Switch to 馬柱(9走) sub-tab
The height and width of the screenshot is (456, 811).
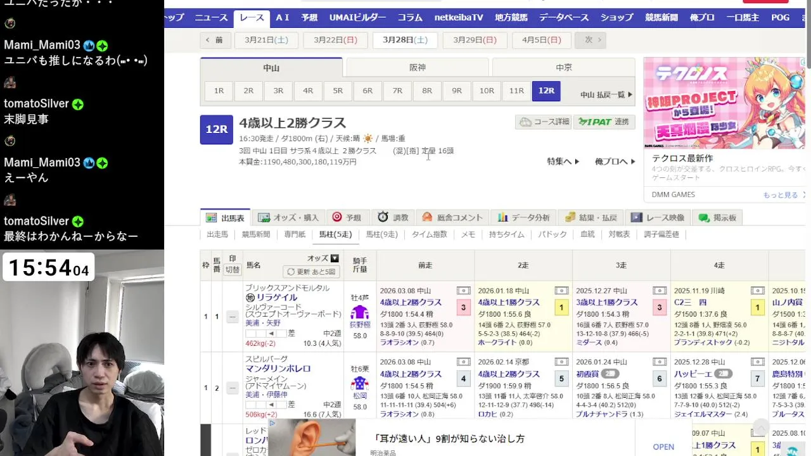(381, 234)
